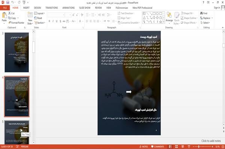Click the Click to add notes area
Screen dimensions: 225x149
click(x=211, y=141)
